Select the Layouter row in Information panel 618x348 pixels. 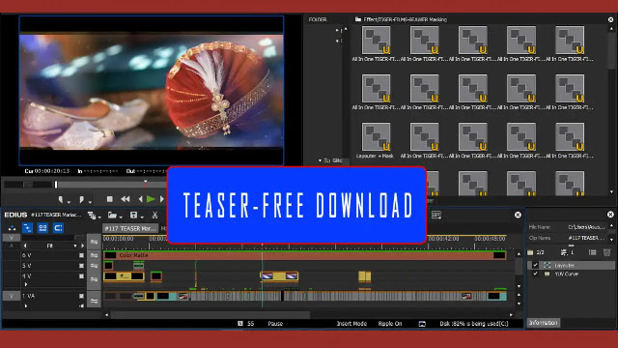pyautogui.click(x=571, y=265)
